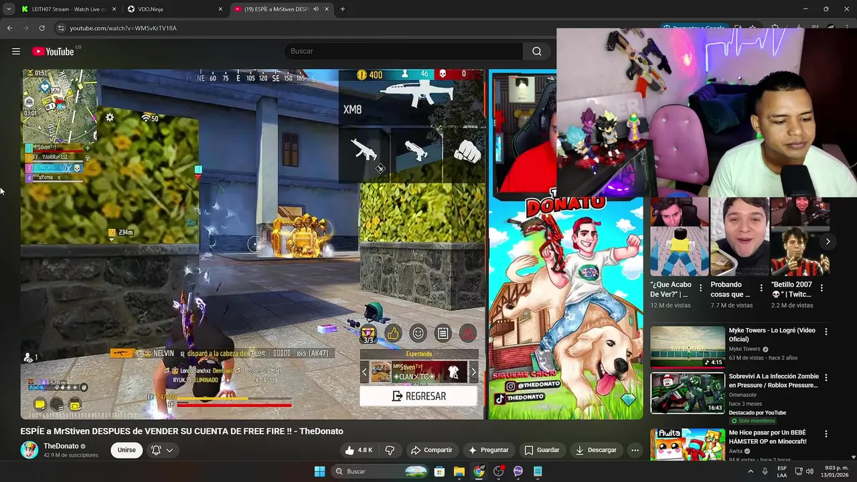
Task: Click the in-game REGRESAR button
Action: 418,396
